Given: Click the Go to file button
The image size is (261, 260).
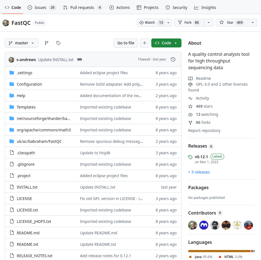Looking at the screenshot, I should coord(126,43).
